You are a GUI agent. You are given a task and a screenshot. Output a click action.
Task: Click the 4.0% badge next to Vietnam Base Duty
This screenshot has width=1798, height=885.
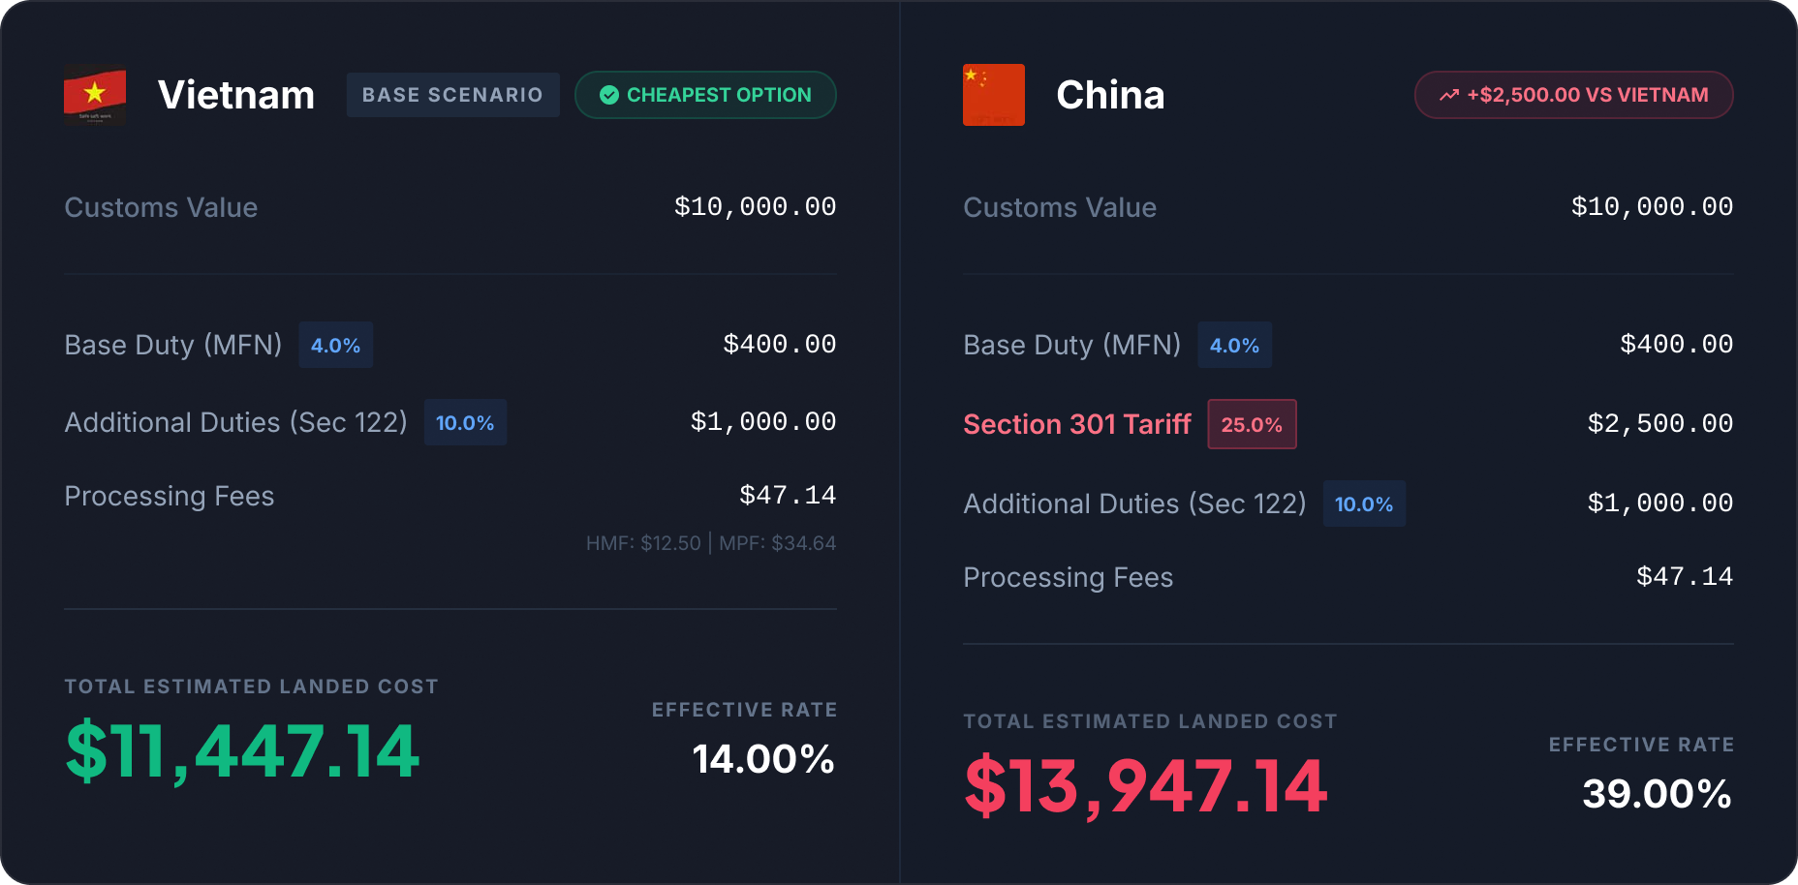click(335, 345)
